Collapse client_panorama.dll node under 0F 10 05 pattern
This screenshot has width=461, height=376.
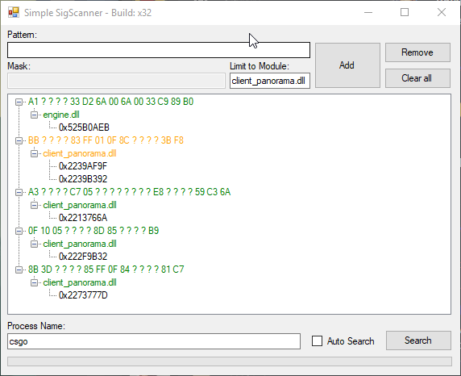point(34,244)
